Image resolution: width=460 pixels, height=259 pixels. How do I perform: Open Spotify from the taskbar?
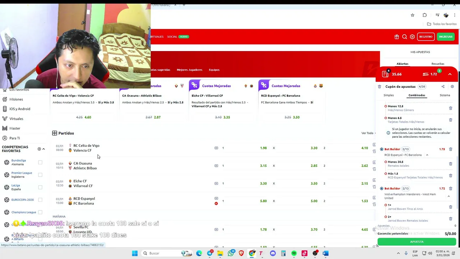[x=294, y=253]
